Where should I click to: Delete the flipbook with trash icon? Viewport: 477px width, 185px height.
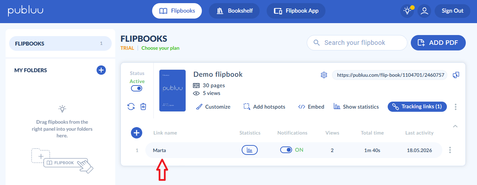143,107
